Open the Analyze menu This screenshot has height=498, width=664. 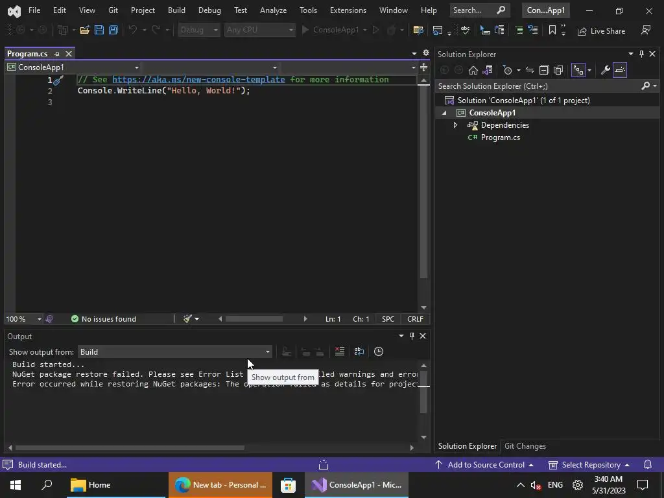coord(273,10)
